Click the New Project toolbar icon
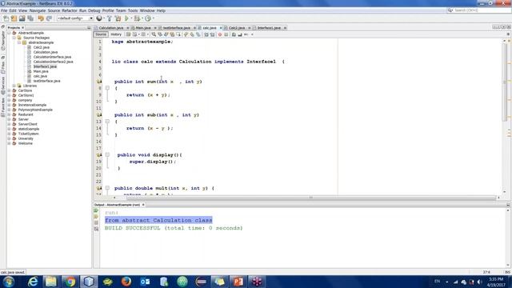512x288 pixels. (14, 18)
